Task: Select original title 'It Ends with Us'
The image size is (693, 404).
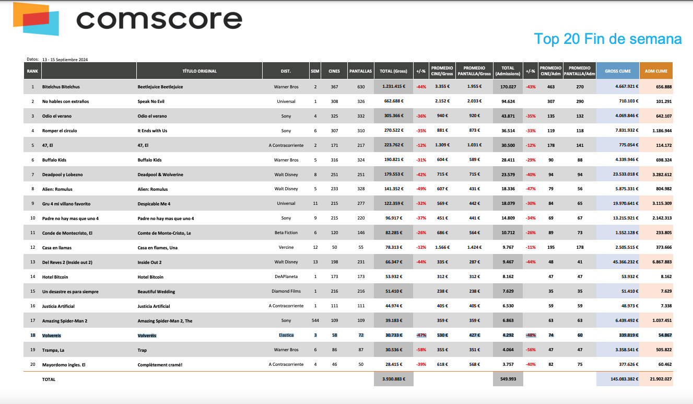Action: click(152, 131)
